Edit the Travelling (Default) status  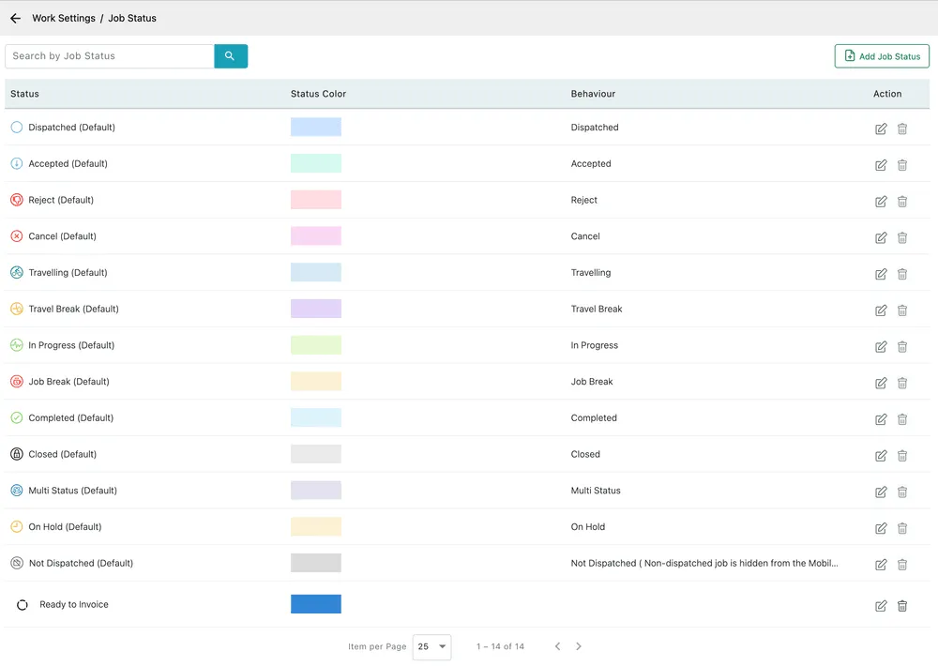(881, 274)
